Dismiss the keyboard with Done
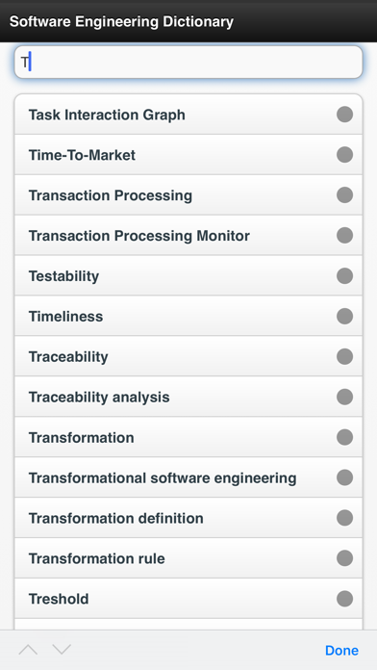377x670 pixels. [x=341, y=651]
